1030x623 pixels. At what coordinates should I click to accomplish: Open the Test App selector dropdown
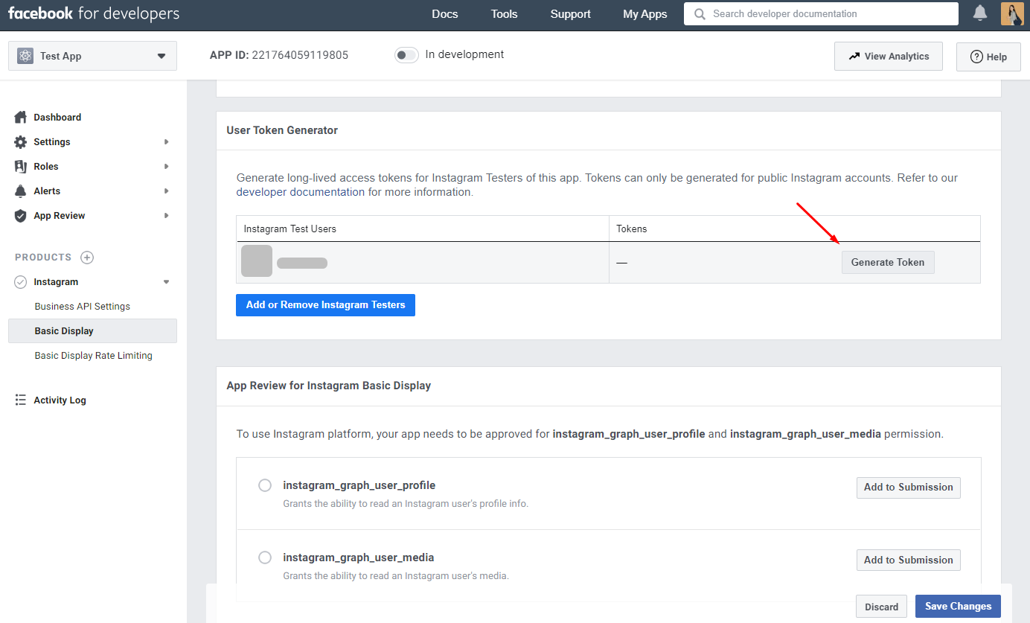[92, 56]
